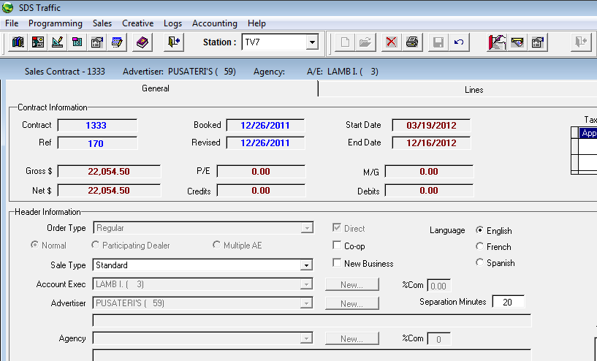This screenshot has width=597, height=361.
Task: Enable the Co-op checkbox
Action: pyautogui.click(x=337, y=246)
